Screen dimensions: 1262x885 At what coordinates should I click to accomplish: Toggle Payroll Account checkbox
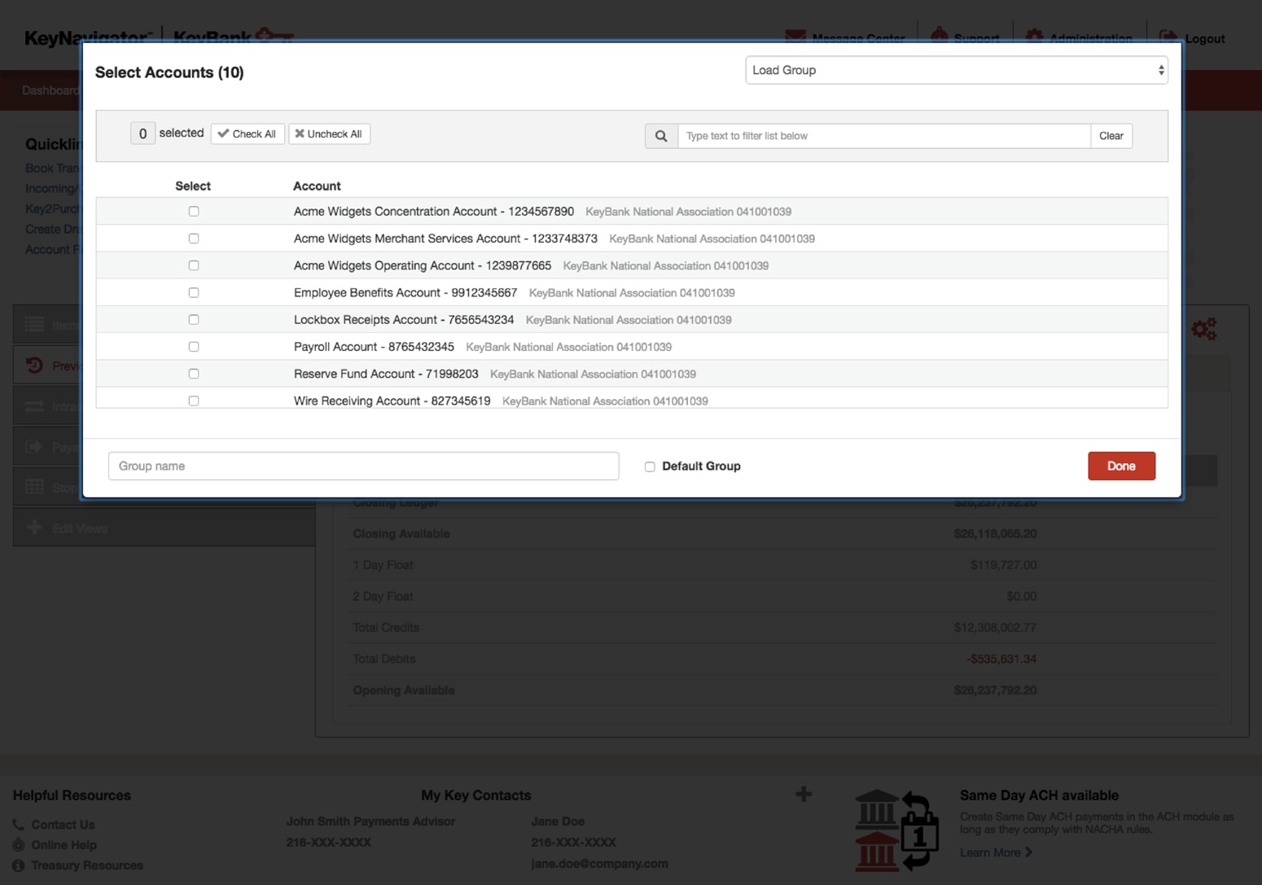point(194,347)
